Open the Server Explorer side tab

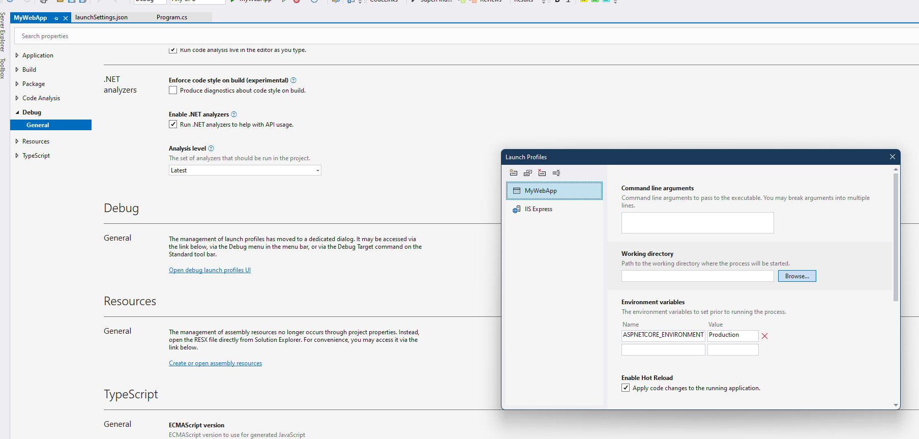pyautogui.click(x=3, y=32)
